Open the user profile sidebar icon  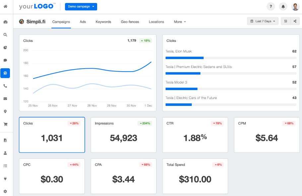(x=5, y=153)
